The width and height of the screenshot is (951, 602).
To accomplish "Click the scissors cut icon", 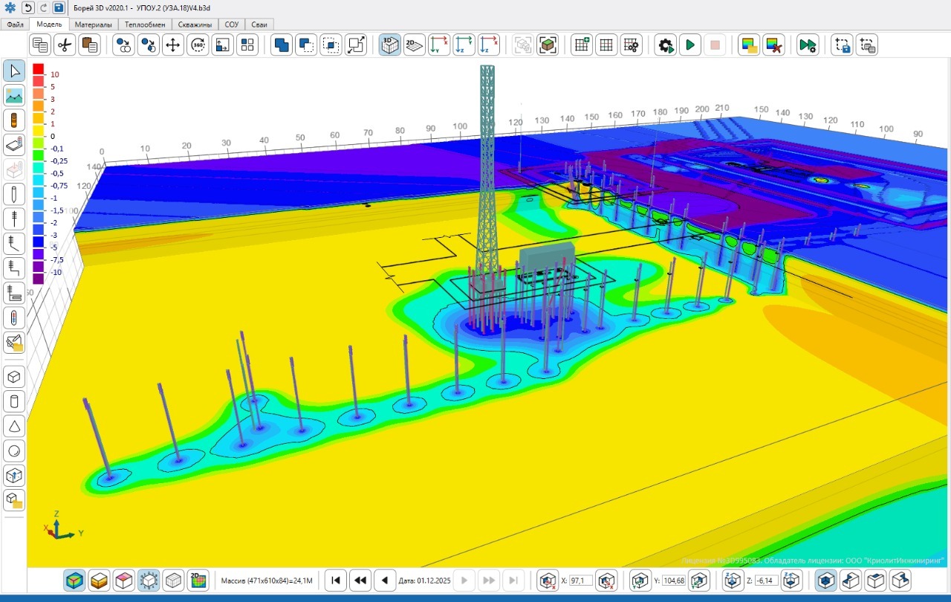I will 65,45.
